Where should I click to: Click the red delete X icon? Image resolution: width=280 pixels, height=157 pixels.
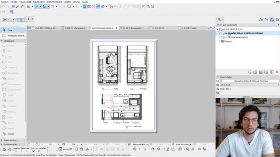click(x=277, y=72)
